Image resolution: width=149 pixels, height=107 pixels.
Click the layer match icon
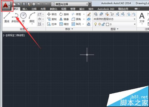pos(107,14)
